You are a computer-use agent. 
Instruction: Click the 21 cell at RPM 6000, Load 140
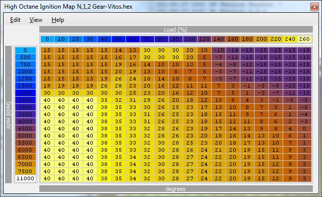(218, 150)
